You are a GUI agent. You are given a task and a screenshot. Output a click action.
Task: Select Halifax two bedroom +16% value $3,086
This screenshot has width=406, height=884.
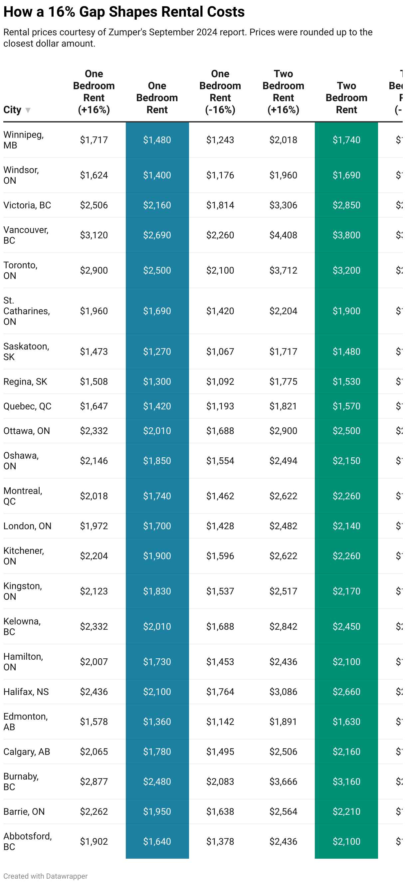point(283,692)
